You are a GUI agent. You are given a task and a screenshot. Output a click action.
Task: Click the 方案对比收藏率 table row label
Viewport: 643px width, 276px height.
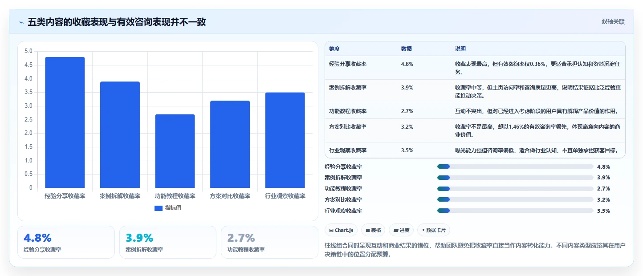tap(348, 127)
